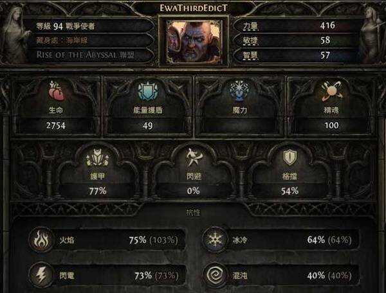The height and width of the screenshot is (293, 386).
Task: Click the Chaos resistance spiral icon
Action: [x=215, y=276]
